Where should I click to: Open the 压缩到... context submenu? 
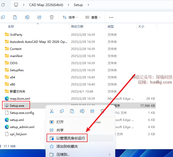click(x=80, y=154)
